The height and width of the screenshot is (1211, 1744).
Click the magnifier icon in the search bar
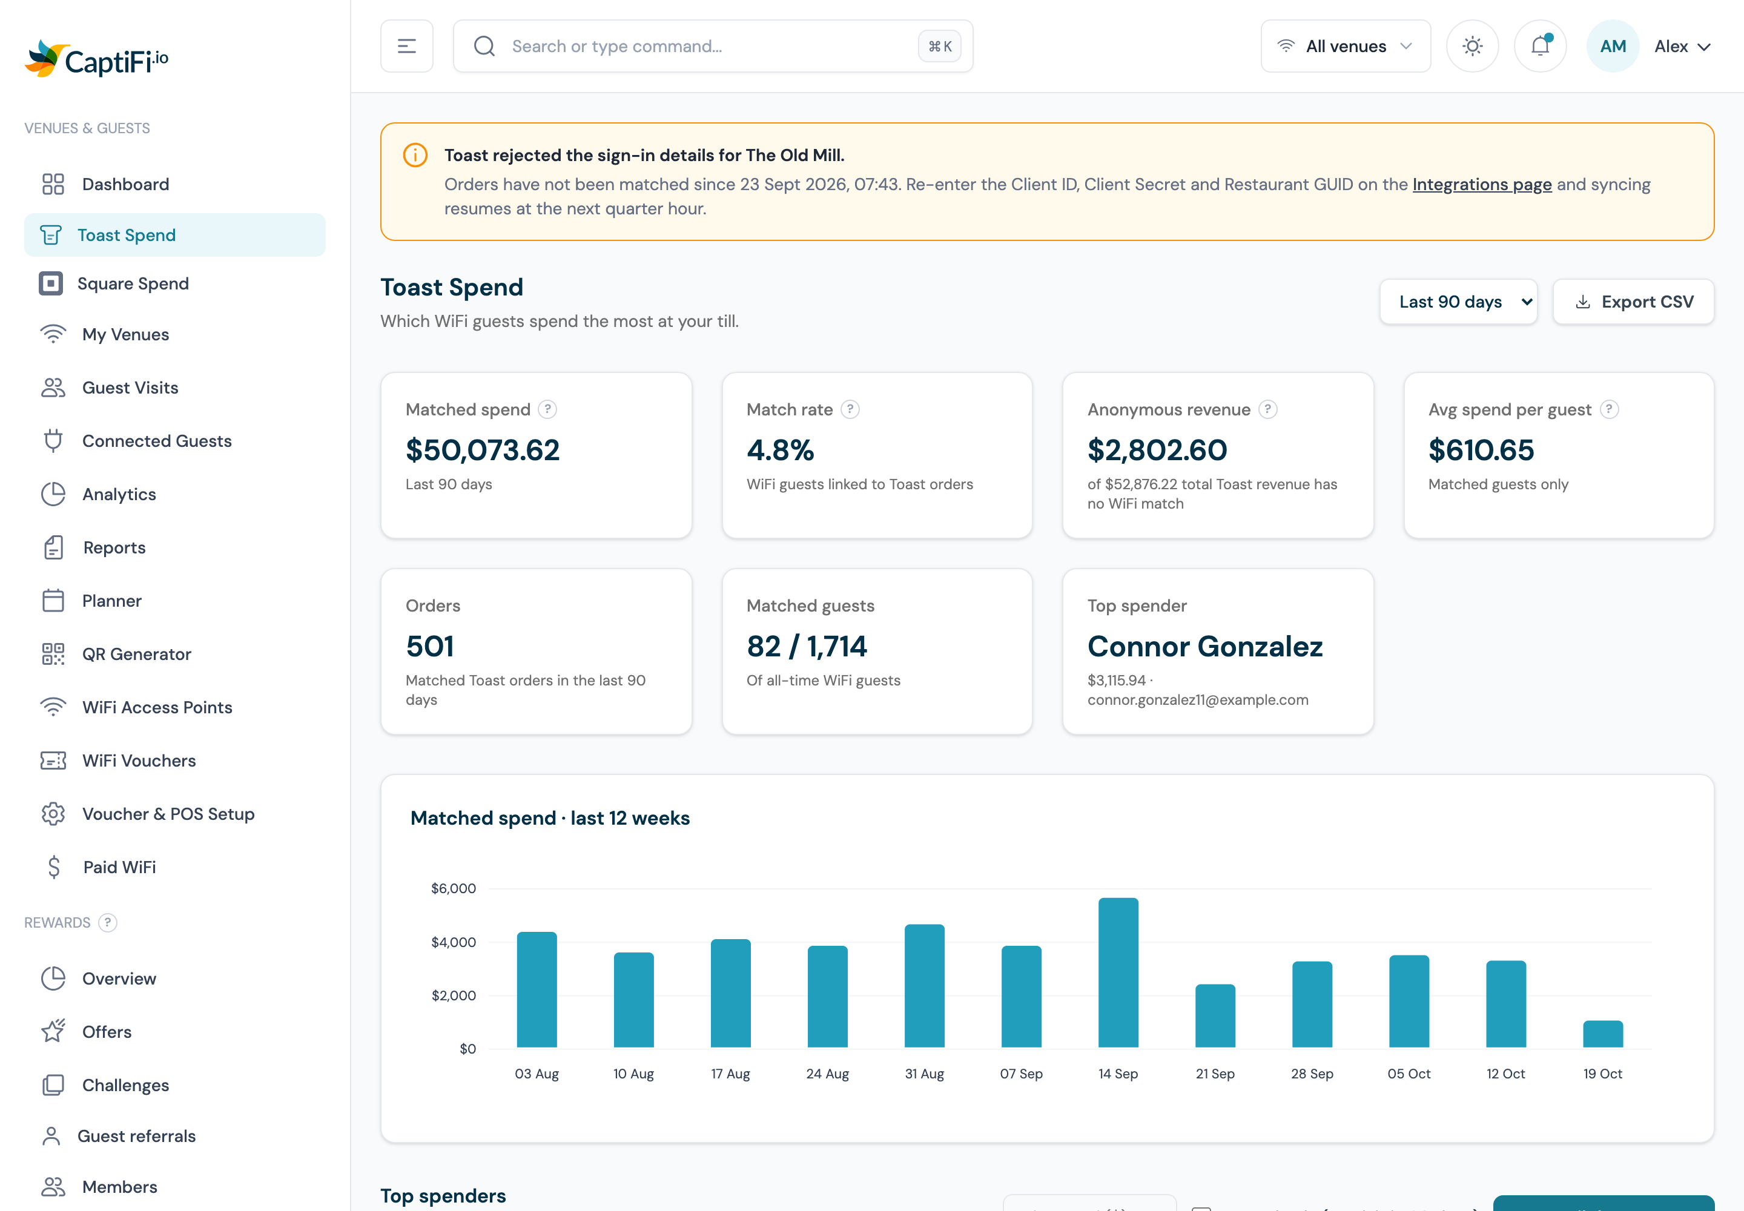pos(484,46)
